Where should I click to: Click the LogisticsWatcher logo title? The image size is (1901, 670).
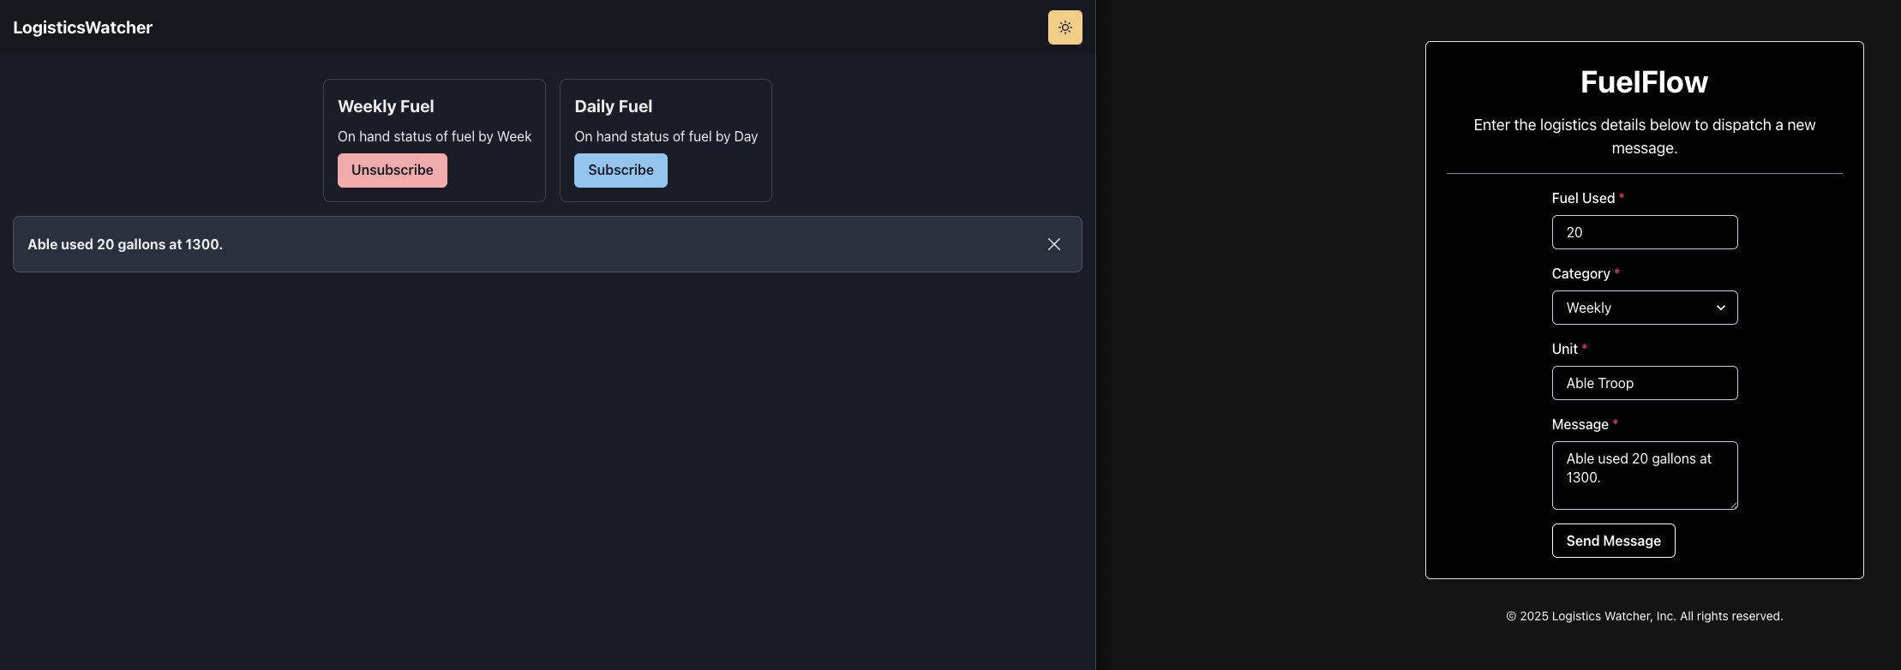click(x=82, y=27)
